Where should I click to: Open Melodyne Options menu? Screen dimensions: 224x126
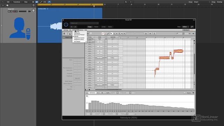[81, 30]
